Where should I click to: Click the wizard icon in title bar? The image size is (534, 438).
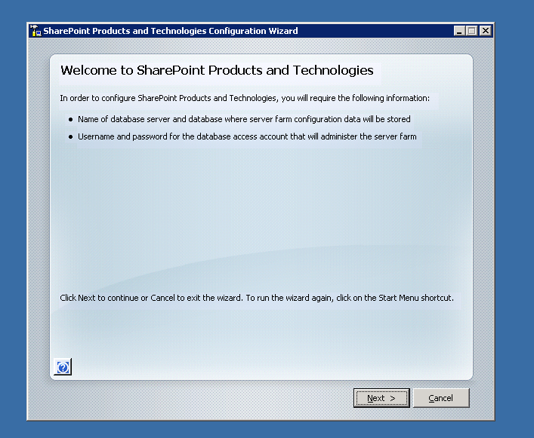point(35,31)
